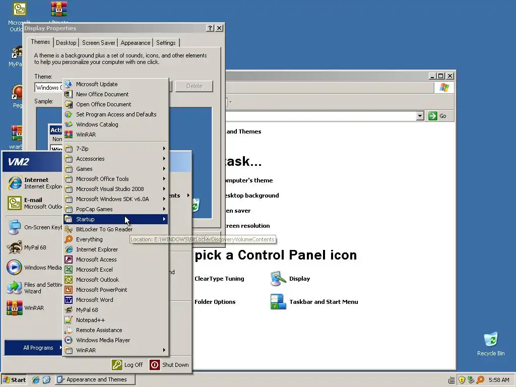Open Internet Explorer from programs list
Image resolution: width=516 pixels, height=387 pixels.
point(115,249)
